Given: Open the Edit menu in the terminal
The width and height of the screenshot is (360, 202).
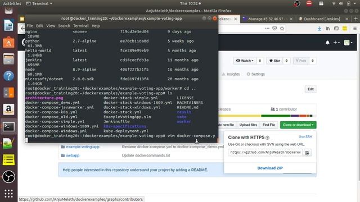Looking at the screenshot, I should pos(39,26).
